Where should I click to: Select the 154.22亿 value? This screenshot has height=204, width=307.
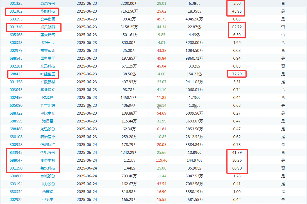[x=194, y=74]
